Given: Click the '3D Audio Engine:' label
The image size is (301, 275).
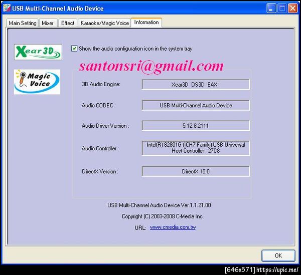Looking at the screenshot, I should click(101, 84).
